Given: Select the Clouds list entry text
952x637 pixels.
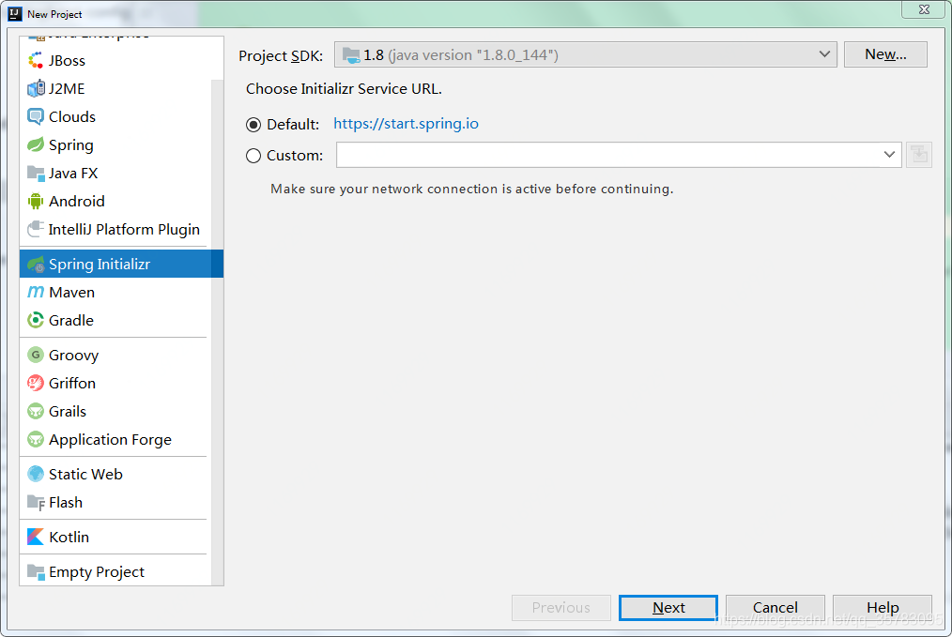Looking at the screenshot, I should click(x=72, y=116).
